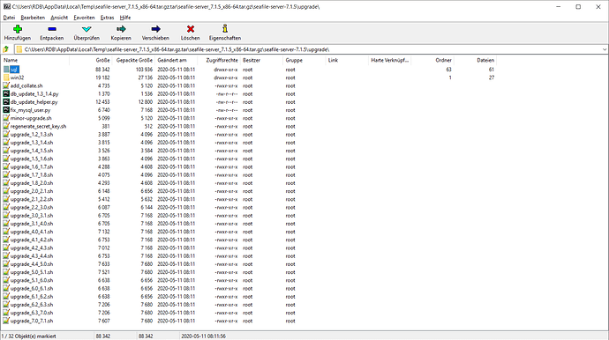This screenshot has height=340, width=609.
Task: Sort by Harte Verknüpf... column header
Action: click(x=389, y=60)
